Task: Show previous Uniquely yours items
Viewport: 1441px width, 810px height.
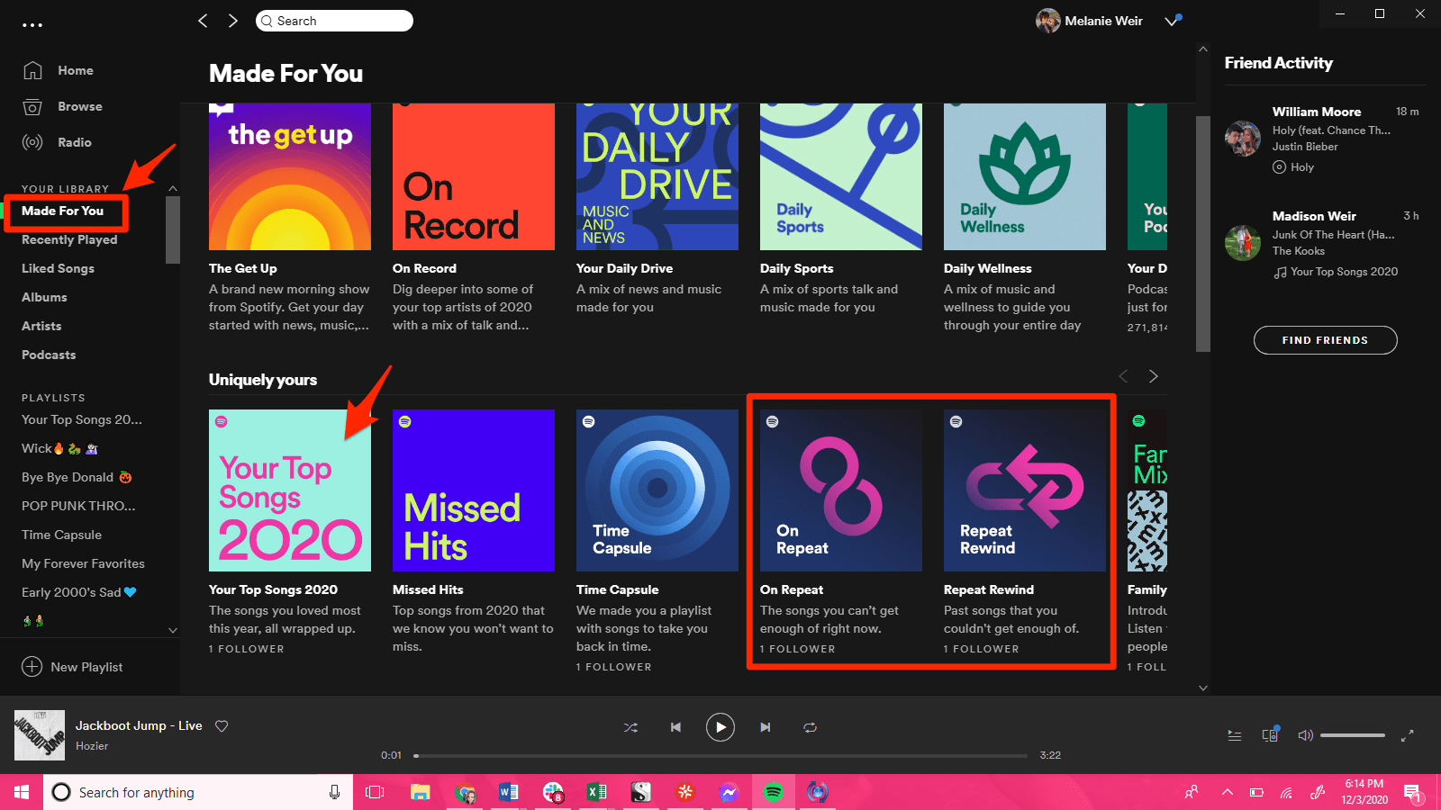Action: click(1123, 376)
